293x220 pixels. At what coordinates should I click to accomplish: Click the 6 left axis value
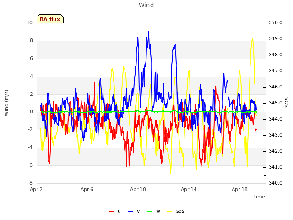[x=31, y=58]
